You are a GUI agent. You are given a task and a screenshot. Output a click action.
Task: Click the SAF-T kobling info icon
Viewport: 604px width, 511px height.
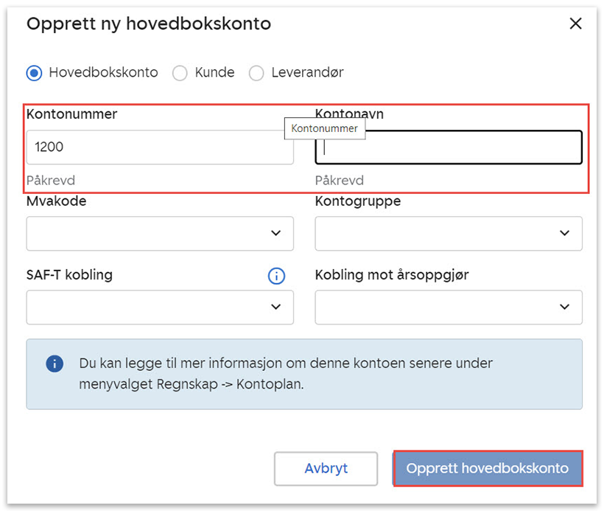(276, 276)
